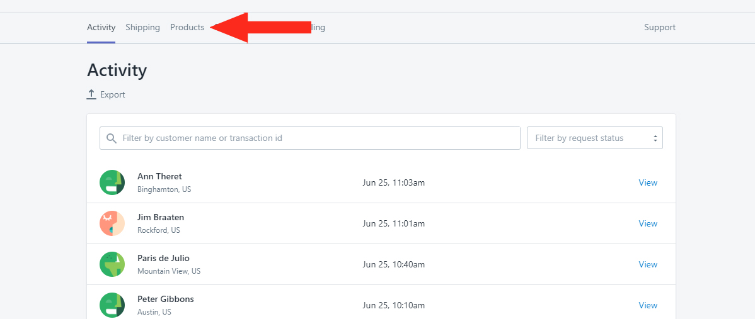This screenshot has width=755, height=319.
Task: Click the search magnifier icon
Action: pos(112,138)
